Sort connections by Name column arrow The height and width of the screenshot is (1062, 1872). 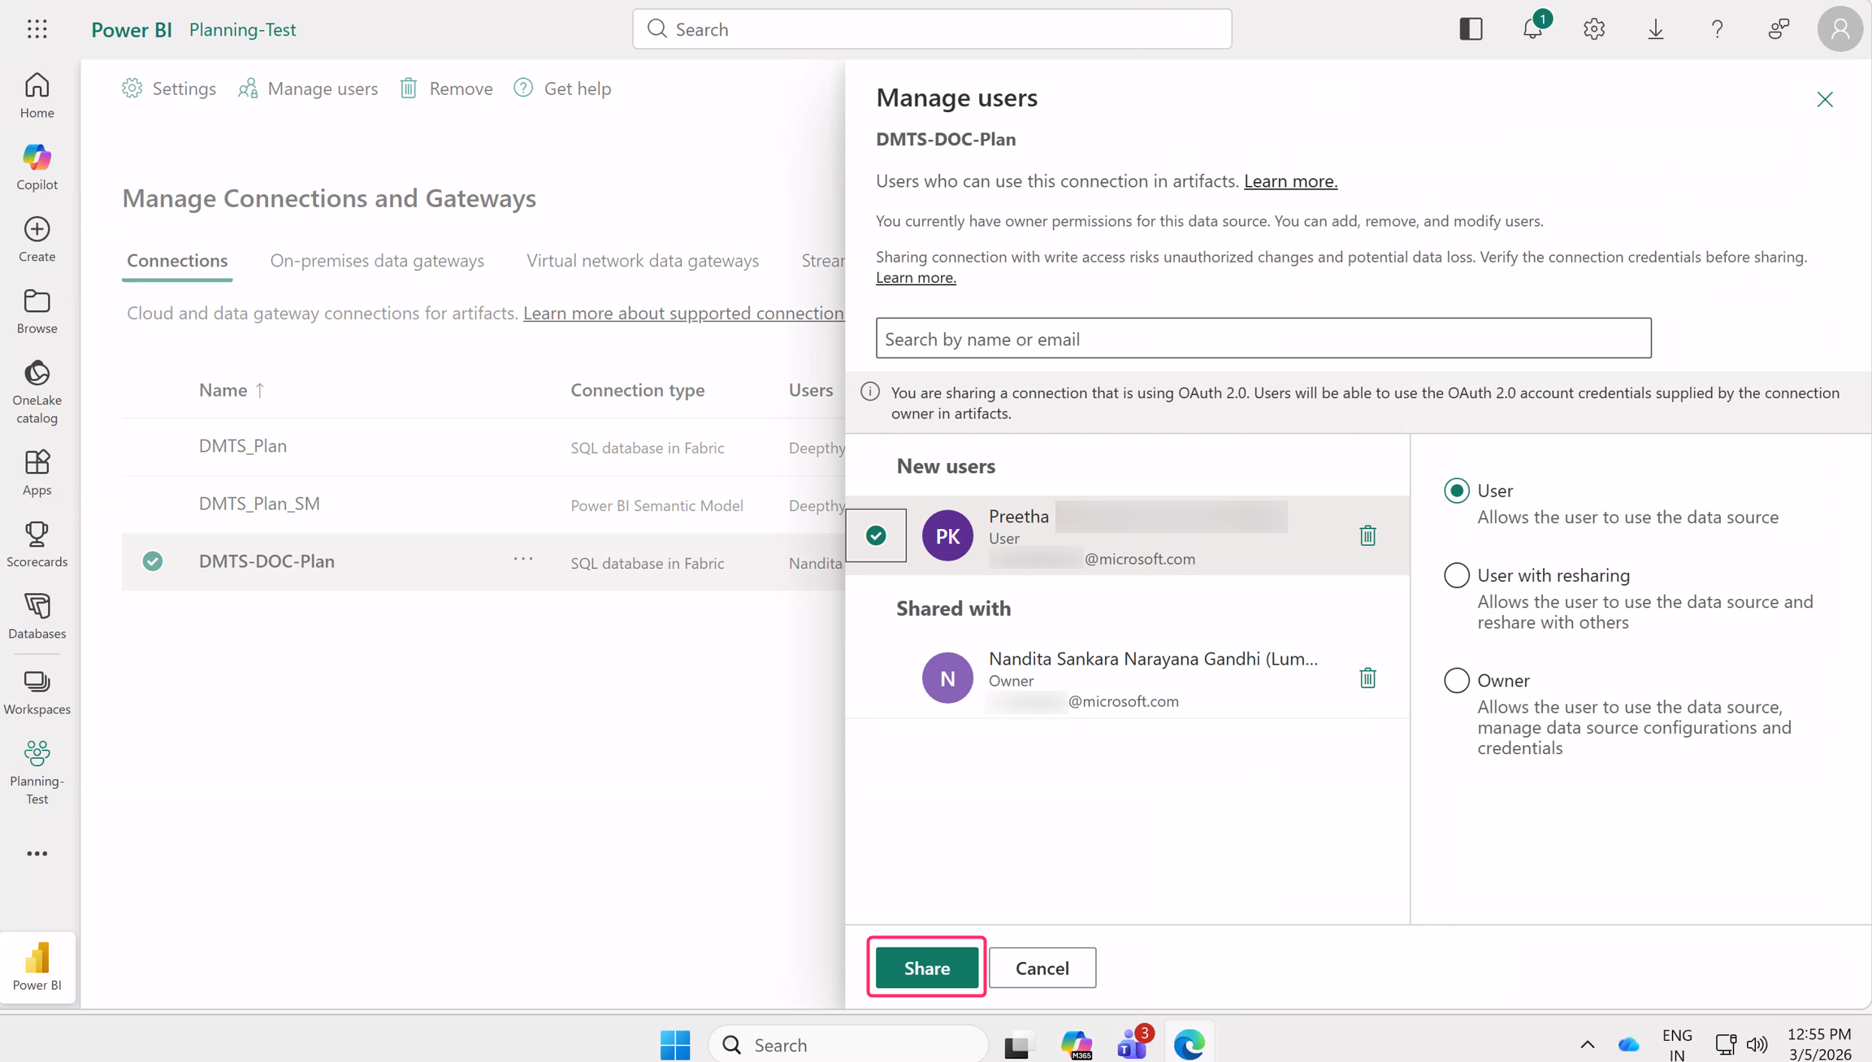tap(260, 390)
